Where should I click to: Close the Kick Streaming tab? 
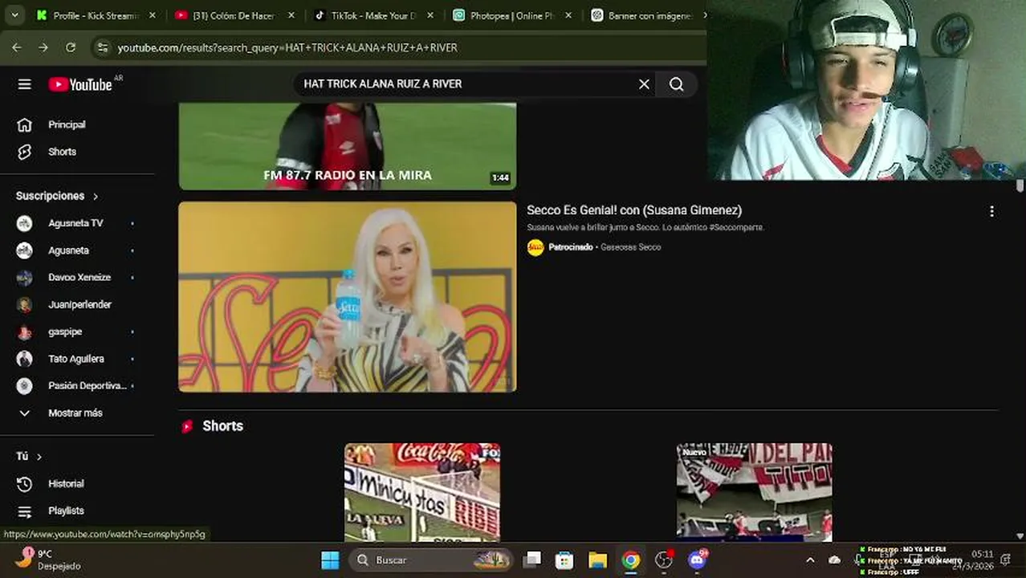pyautogui.click(x=153, y=15)
